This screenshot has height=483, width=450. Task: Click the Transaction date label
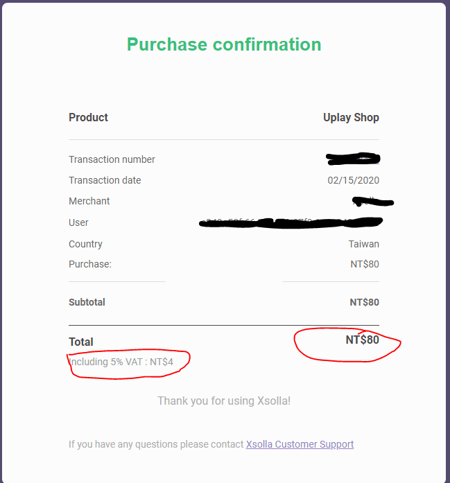click(105, 180)
